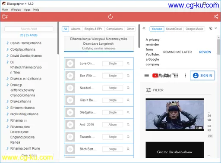Open the Window menu
This screenshot has width=221, height=163.
pyautogui.click(x=16, y=9)
